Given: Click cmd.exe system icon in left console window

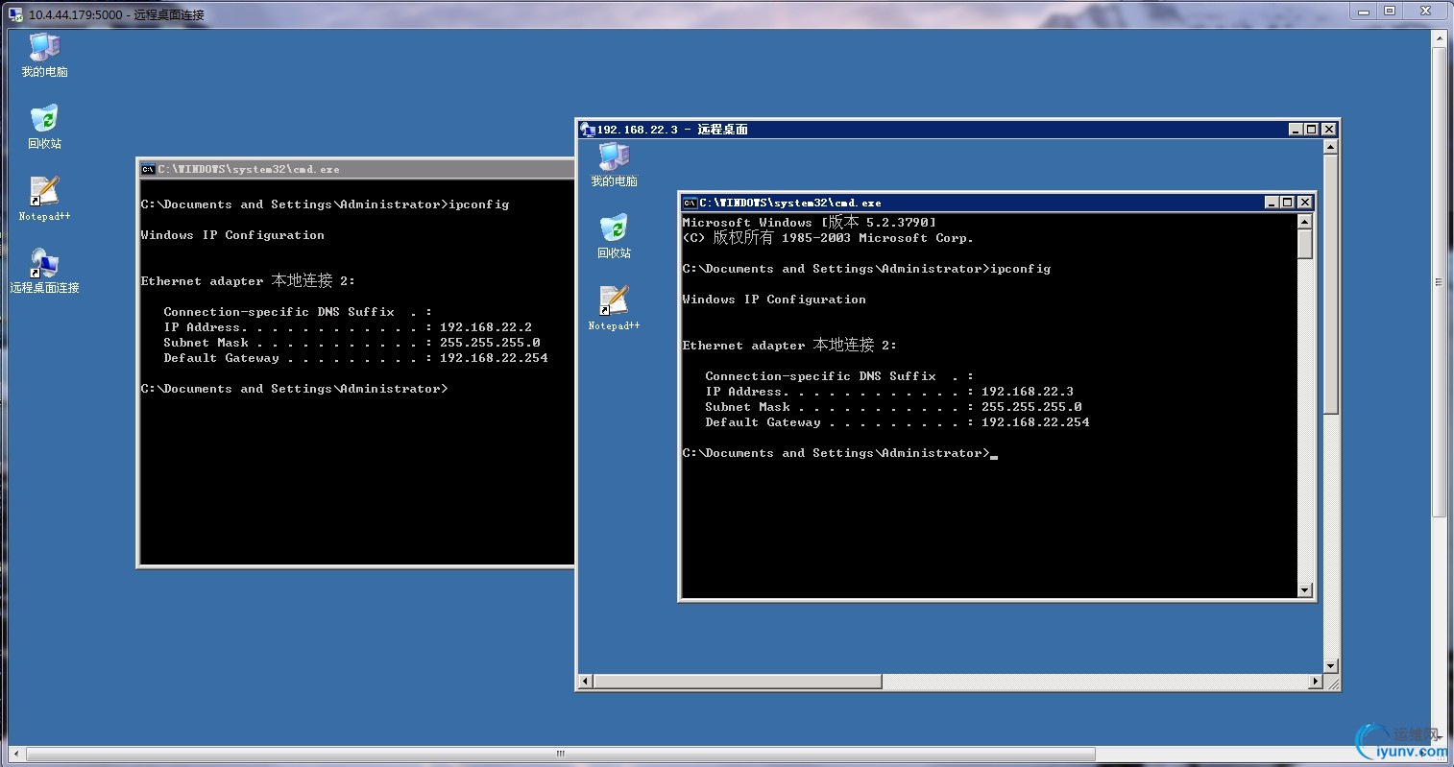Looking at the screenshot, I should point(148,169).
